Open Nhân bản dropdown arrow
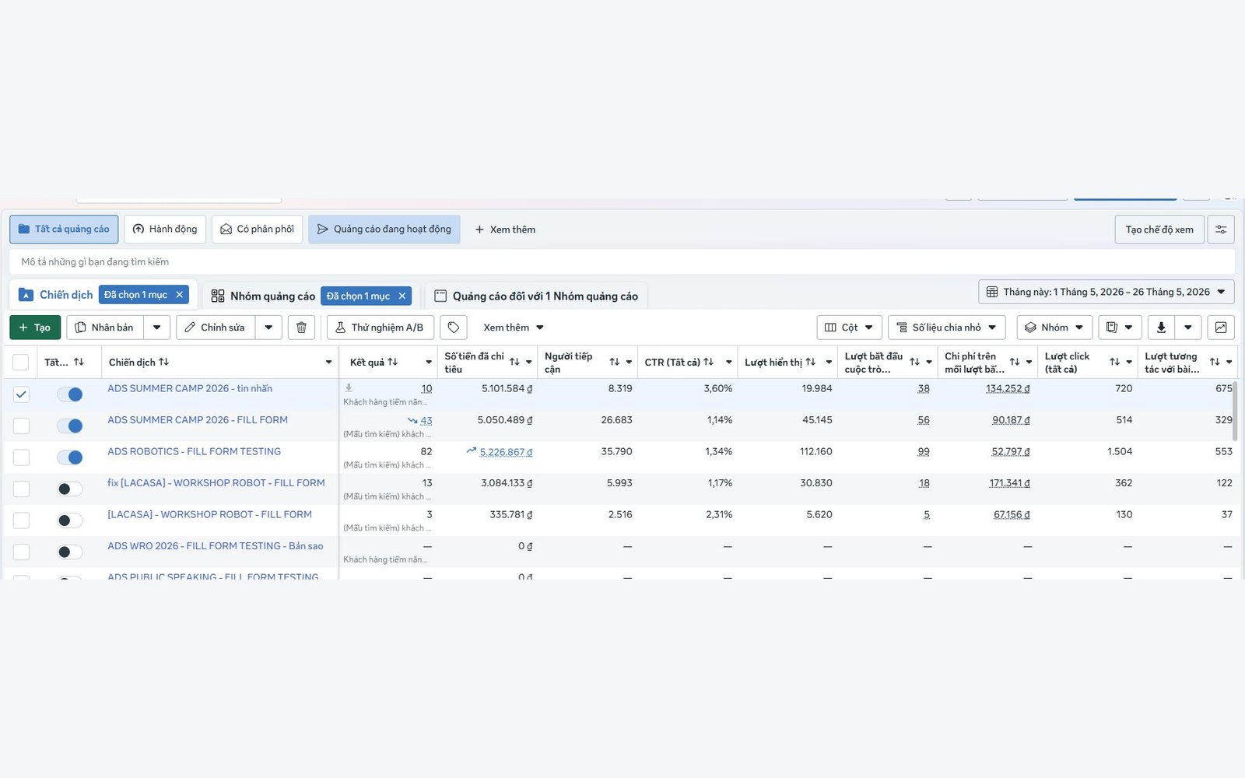The height and width of the screenshot is (778, 1245). 156,328
